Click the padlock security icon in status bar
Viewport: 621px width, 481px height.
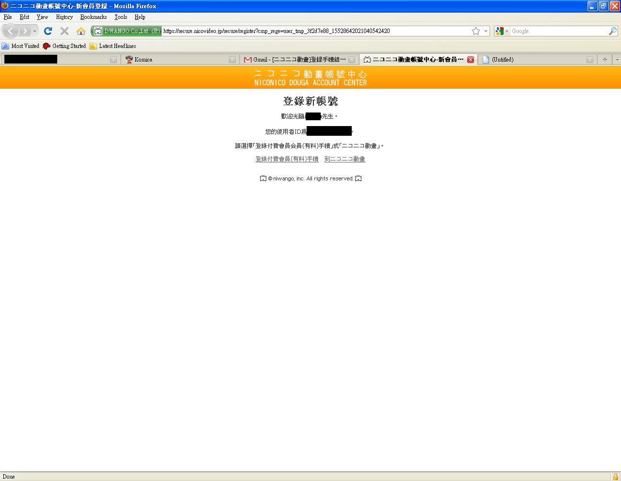click(615, 477)
